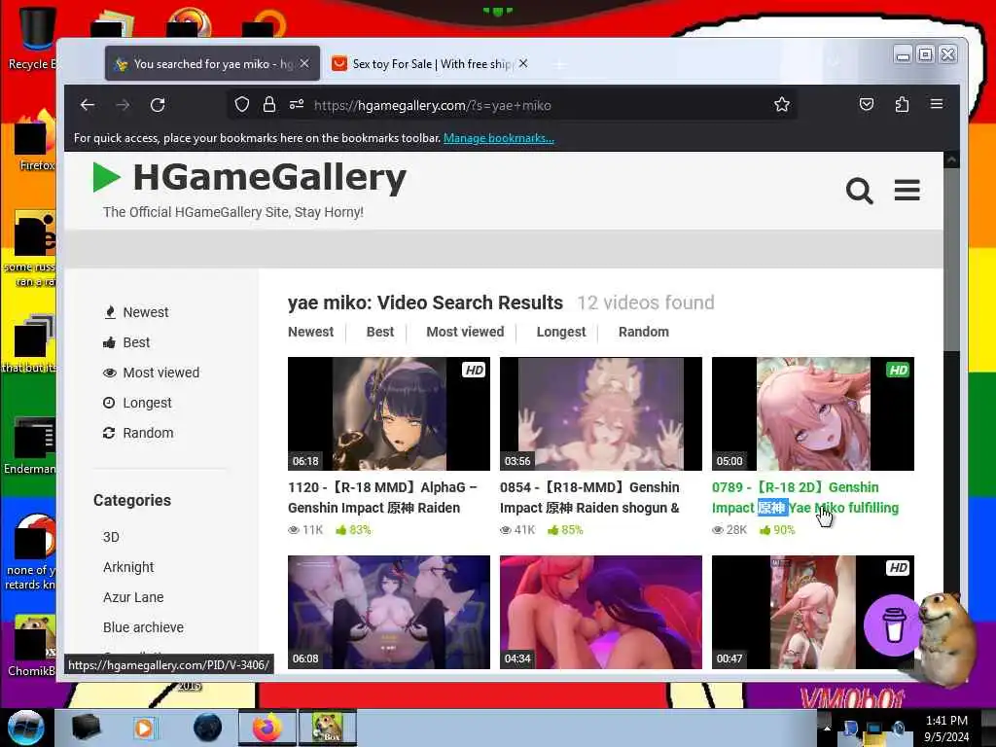Click the browser forward arrow

pos(123,105)
